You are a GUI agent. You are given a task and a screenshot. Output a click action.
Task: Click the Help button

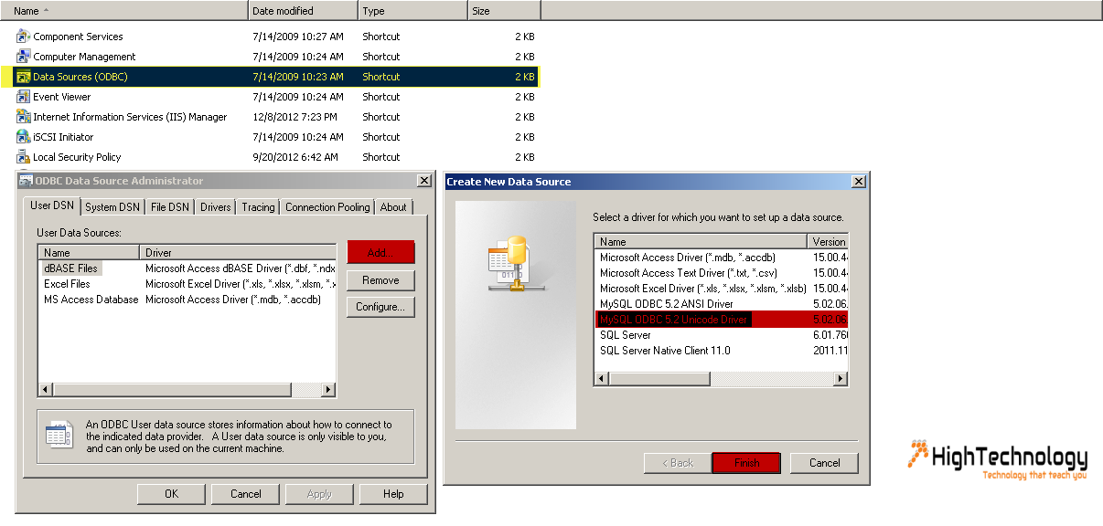(393, 494)
